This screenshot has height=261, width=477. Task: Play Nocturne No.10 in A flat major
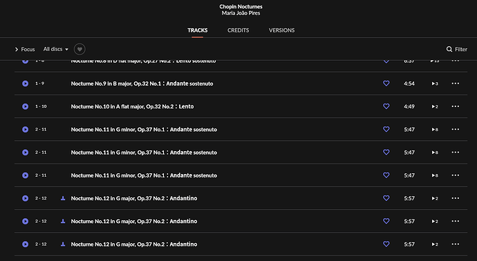coord(26,106)
